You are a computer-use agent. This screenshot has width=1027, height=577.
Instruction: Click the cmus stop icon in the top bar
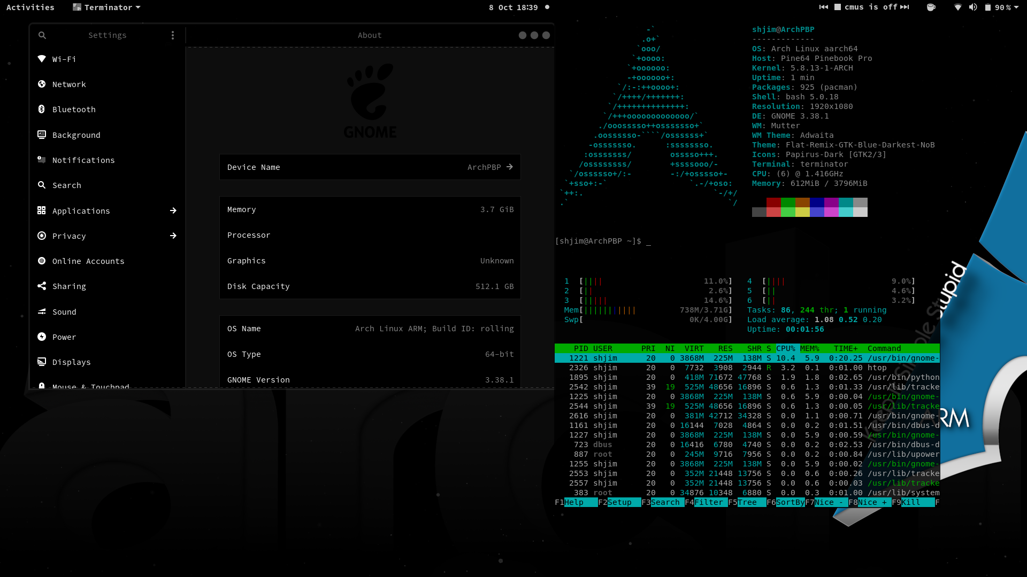(838, 7)
